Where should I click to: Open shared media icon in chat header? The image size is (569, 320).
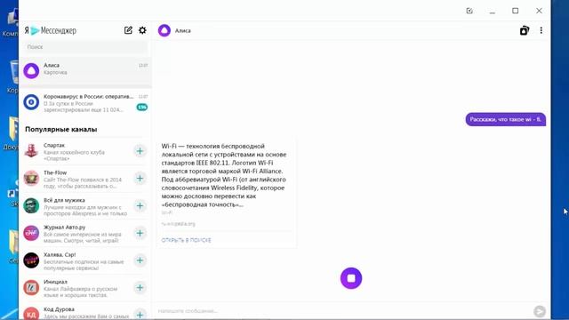coord(525,30)
